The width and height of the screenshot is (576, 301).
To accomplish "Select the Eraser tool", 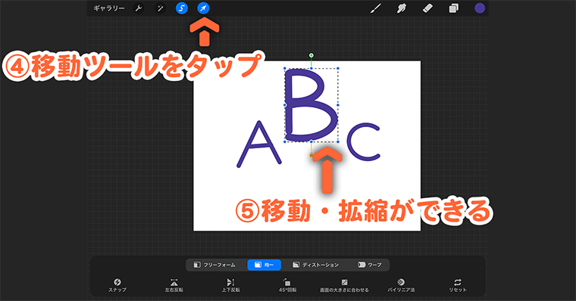I will [427, 8].
